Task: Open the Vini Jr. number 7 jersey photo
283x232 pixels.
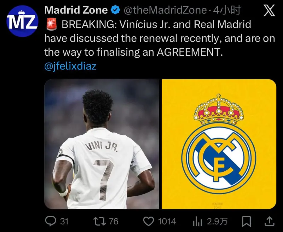Action: 102,144
